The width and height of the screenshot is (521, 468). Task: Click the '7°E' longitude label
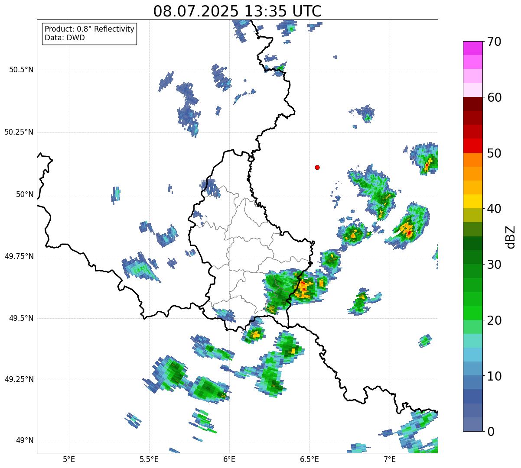coord(390,459)
